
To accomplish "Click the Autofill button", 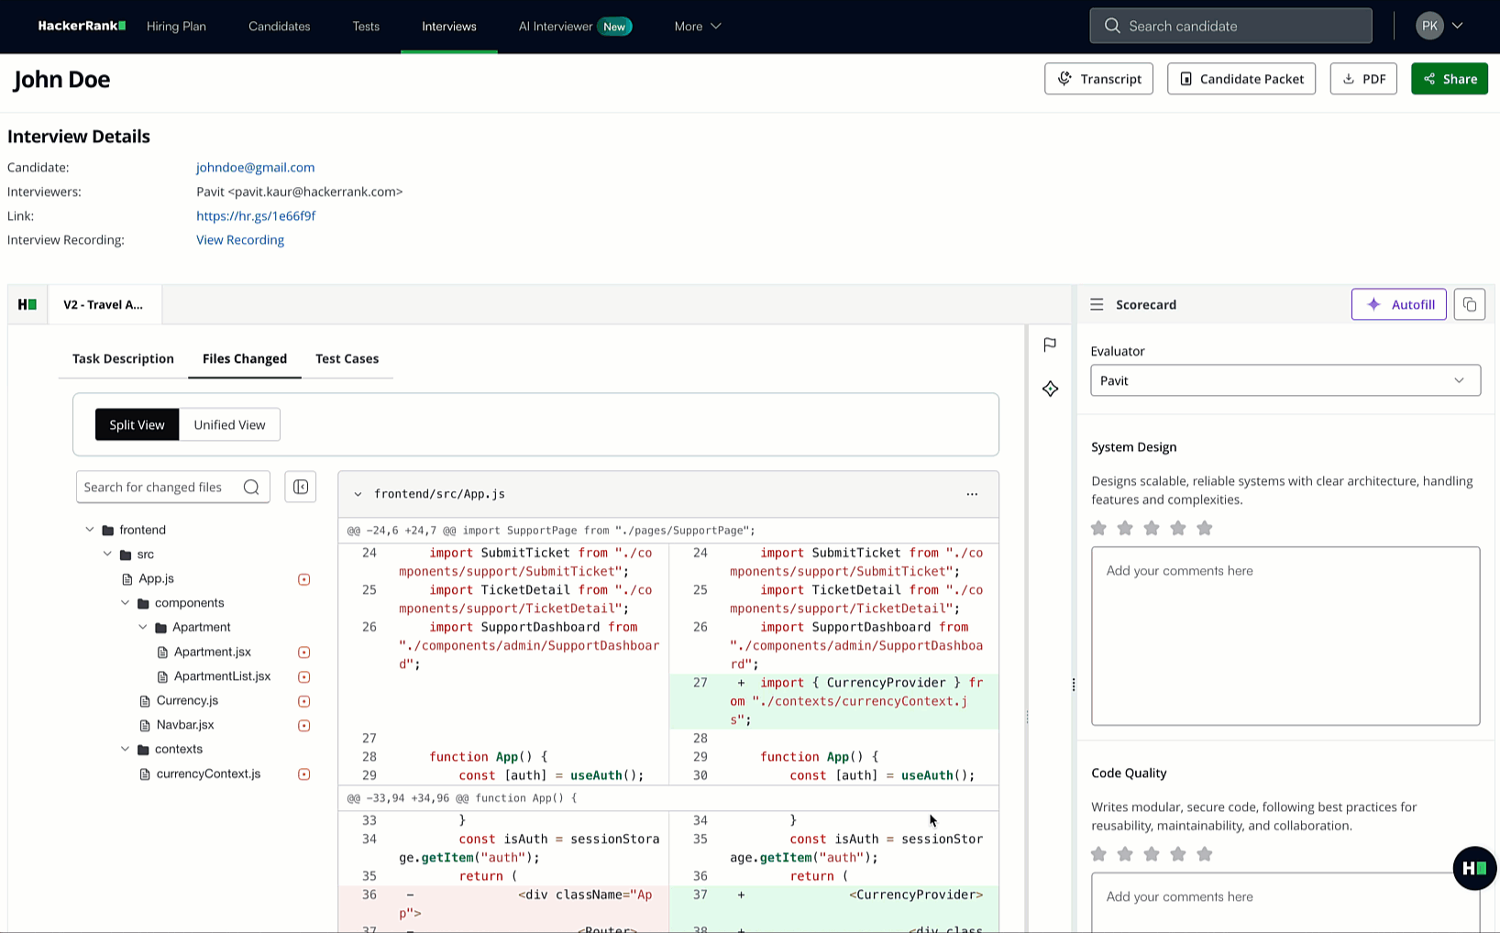I will (x=1399, y=304).
